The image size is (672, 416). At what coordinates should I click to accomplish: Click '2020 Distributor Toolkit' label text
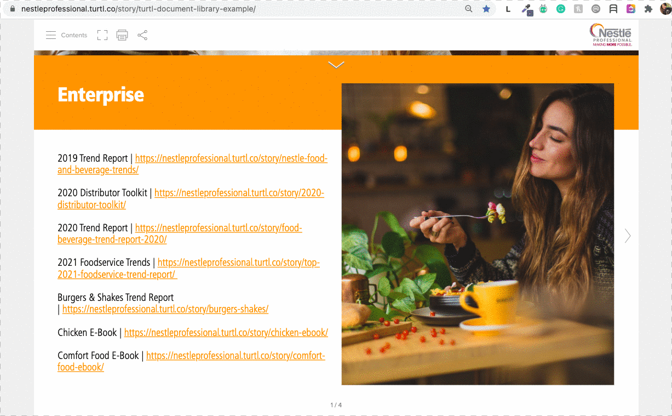[x=102, y=193]
